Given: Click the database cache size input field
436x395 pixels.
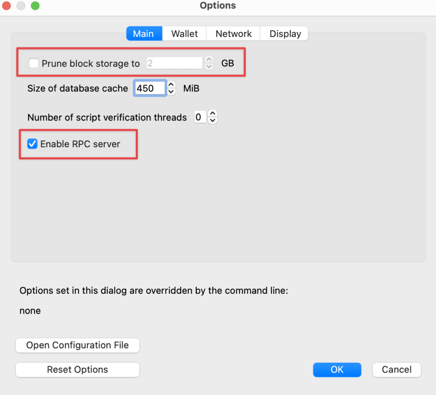Looking at the screenshot, I should [150, 88].
